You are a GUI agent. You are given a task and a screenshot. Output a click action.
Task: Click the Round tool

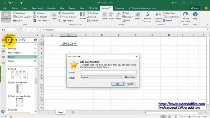(x=91, y=17)
